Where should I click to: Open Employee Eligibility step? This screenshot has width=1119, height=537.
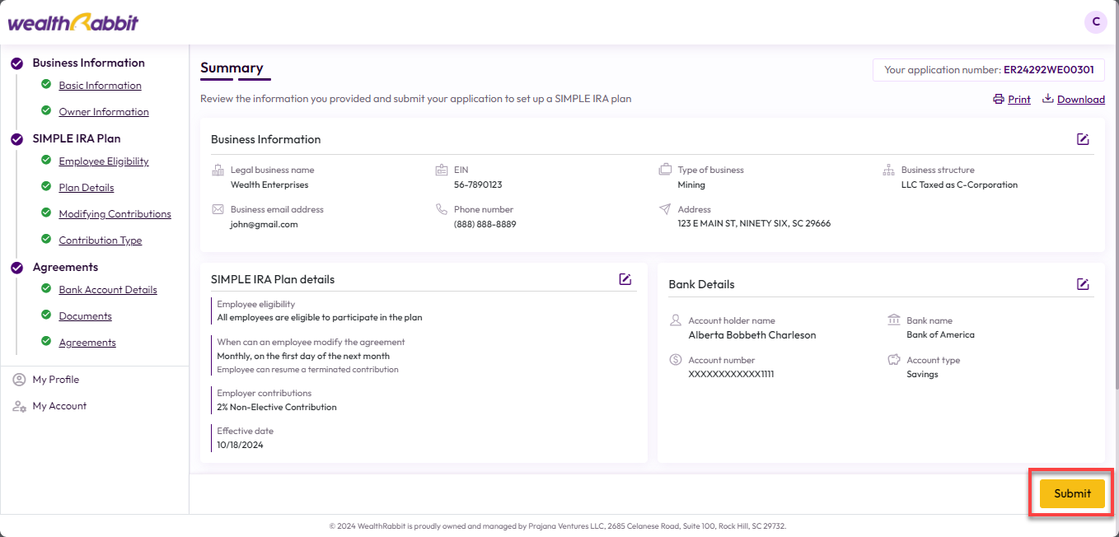coord(104,161)
